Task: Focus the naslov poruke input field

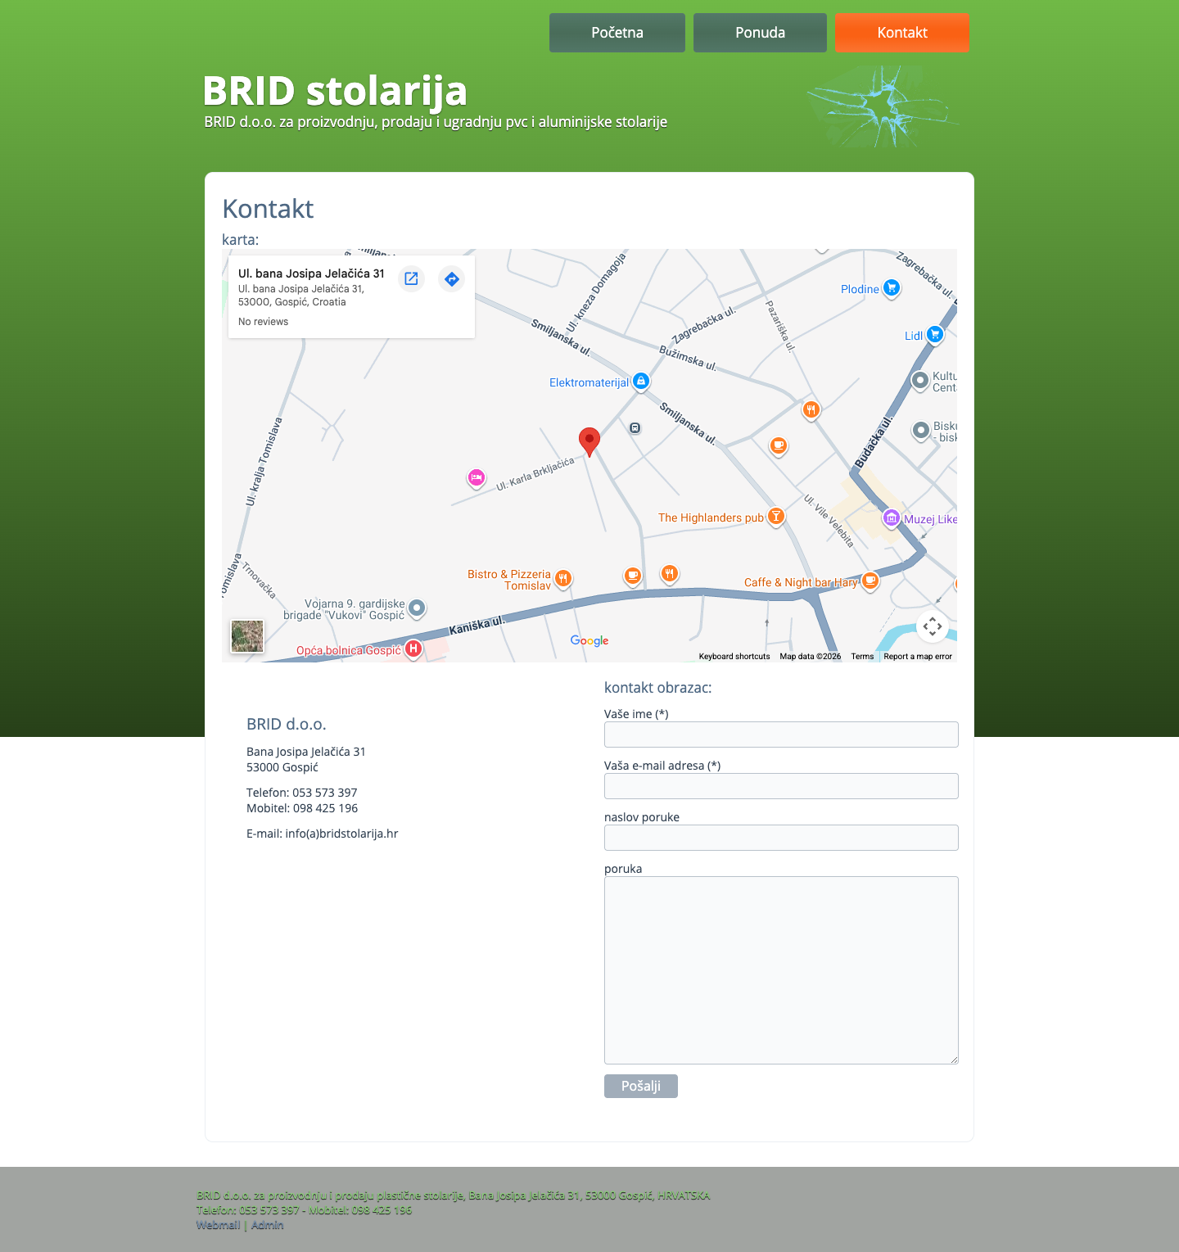Action: pyautogui.click(x=781, y=838)
